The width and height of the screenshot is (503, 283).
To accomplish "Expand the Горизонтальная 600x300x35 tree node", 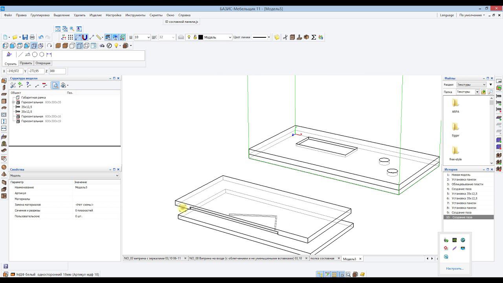I will pyautogui.click(x=13, y=102).
